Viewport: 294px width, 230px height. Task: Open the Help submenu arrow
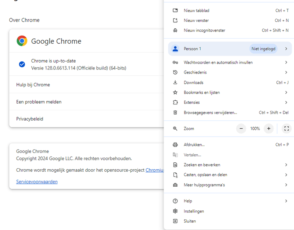(286, 201)
